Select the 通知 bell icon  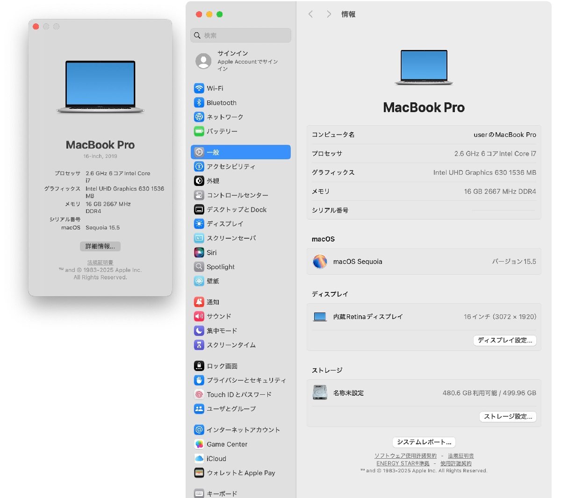(x=199, y=302)
